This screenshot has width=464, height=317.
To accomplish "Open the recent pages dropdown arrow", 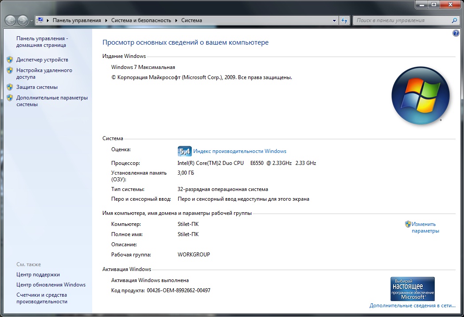I will point(31,21).
